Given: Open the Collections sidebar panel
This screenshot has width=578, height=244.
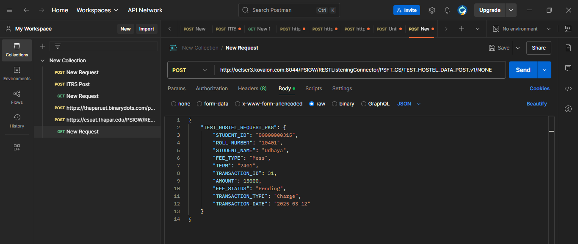Looking at the screenshot, I should pos(17,50).
